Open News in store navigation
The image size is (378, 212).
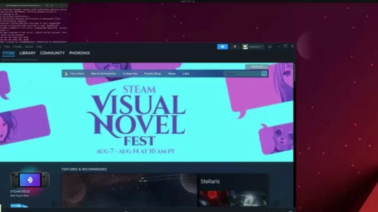point(172,74)
